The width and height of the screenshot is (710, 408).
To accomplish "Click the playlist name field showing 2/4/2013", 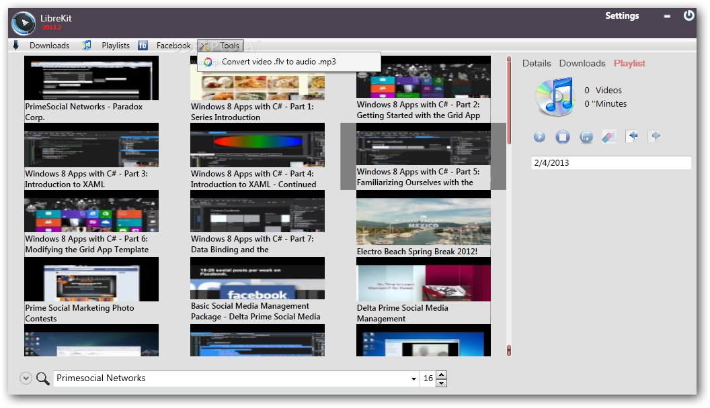I will 611,162.
